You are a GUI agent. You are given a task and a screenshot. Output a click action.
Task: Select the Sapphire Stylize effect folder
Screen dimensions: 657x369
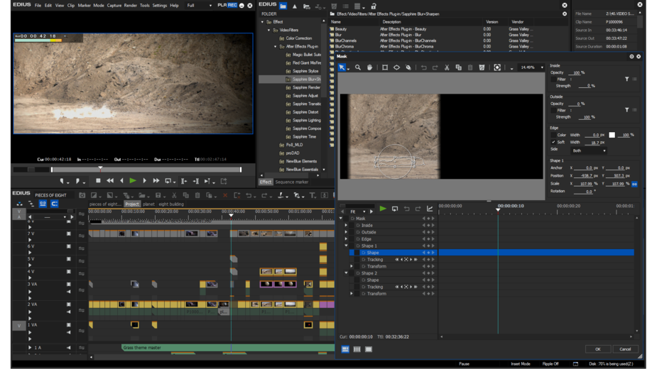tap(305, 71)
